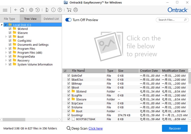Sort by Modification Date column header
The image size is (191, 134).
pyautogui.click(x=175, y=71)
